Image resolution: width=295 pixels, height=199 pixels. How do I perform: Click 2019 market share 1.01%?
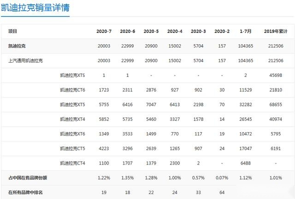tap(276, 178)
